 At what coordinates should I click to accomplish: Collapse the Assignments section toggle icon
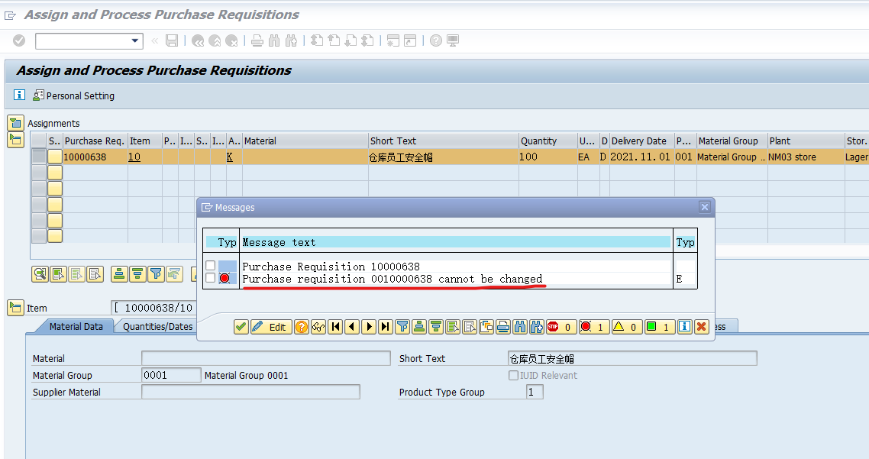pos(15,122)
